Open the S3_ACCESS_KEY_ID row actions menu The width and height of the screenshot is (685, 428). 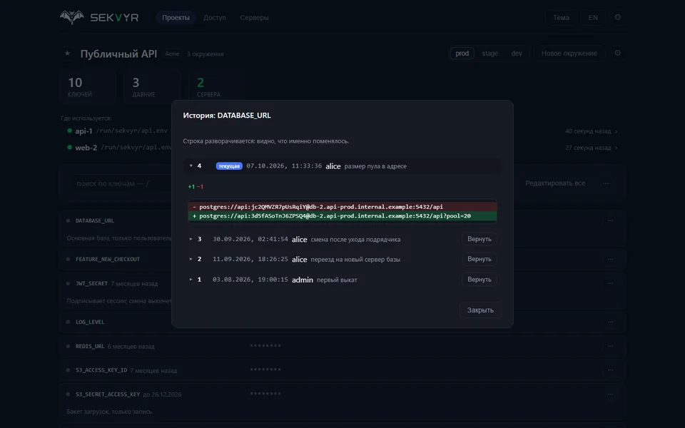pyautogui.click(x=610, y=370)
